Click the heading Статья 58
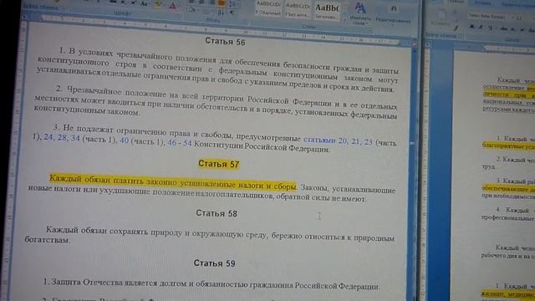Viewport: 535px width, 301px height. pyautogui.click(x=217, y=214)
